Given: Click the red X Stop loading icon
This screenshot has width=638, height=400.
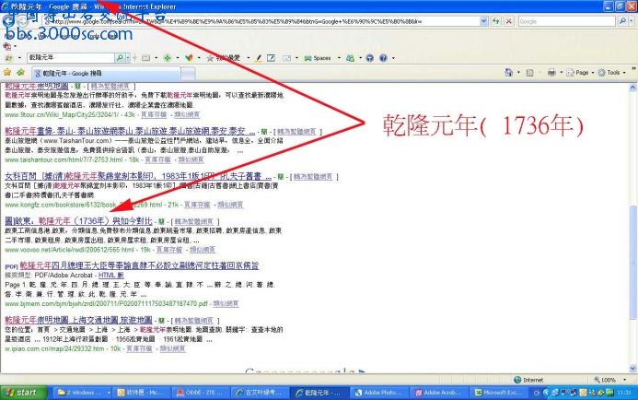Looking at the screenshot, I should coord(508,21).
